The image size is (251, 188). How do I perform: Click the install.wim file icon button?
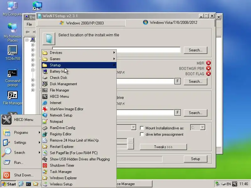click(49, 39)
